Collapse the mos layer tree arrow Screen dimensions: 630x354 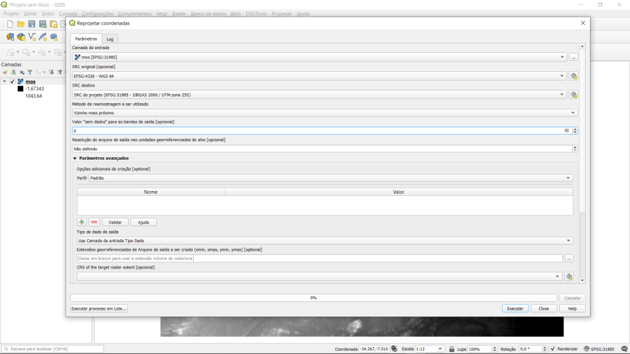click(x=5, y=81)
